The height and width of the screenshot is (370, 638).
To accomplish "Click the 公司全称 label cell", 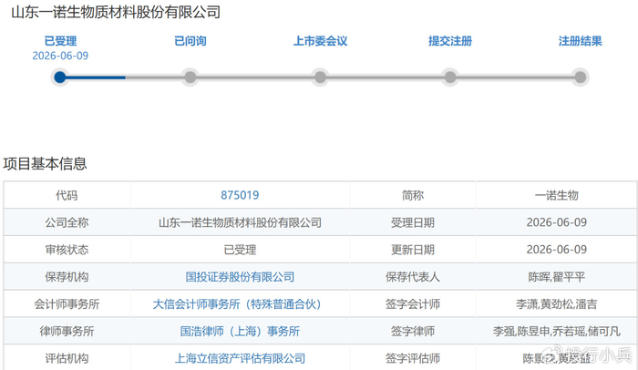I will click(67, 222).
